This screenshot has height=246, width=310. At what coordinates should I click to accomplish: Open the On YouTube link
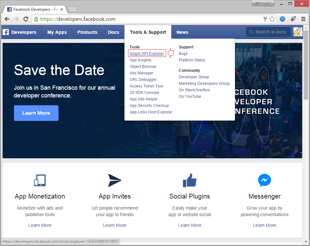coord(190,97)
